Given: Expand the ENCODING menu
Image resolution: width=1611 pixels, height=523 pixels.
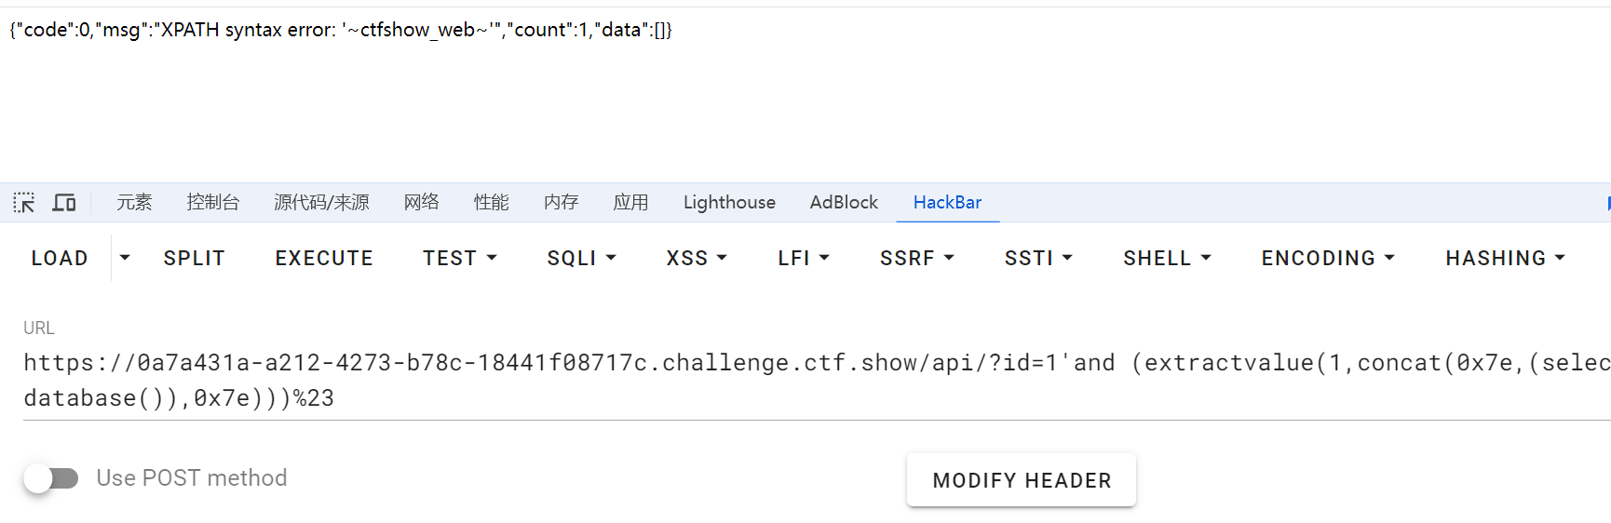Looking at the screenshot, I should [1327, 258].
